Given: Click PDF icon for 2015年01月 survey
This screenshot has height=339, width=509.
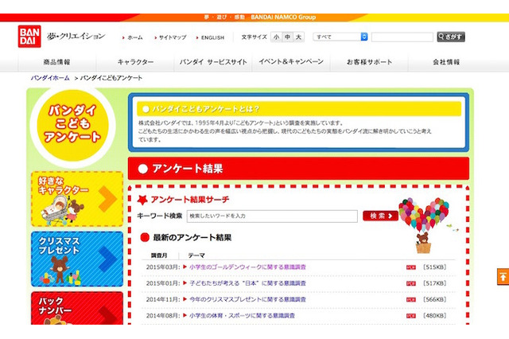Looking at the screenshot, I should click(x=410, y=283).
